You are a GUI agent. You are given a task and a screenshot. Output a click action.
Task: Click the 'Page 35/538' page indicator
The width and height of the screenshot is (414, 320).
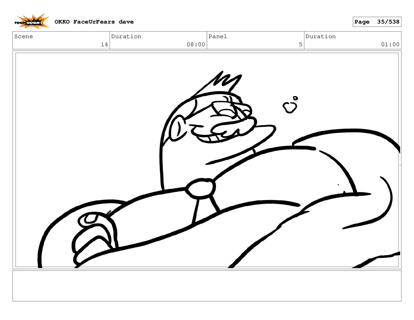point(377,22)
